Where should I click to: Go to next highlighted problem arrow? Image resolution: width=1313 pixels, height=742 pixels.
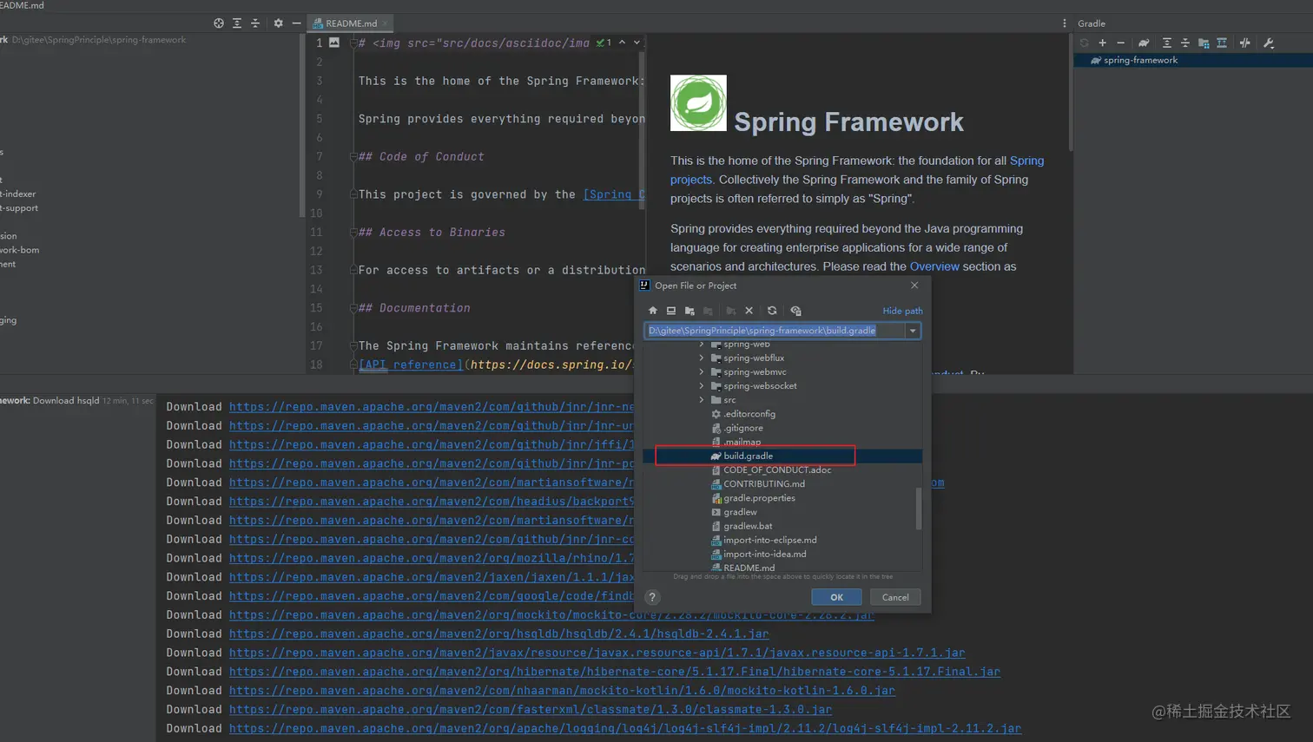(637, 43)
